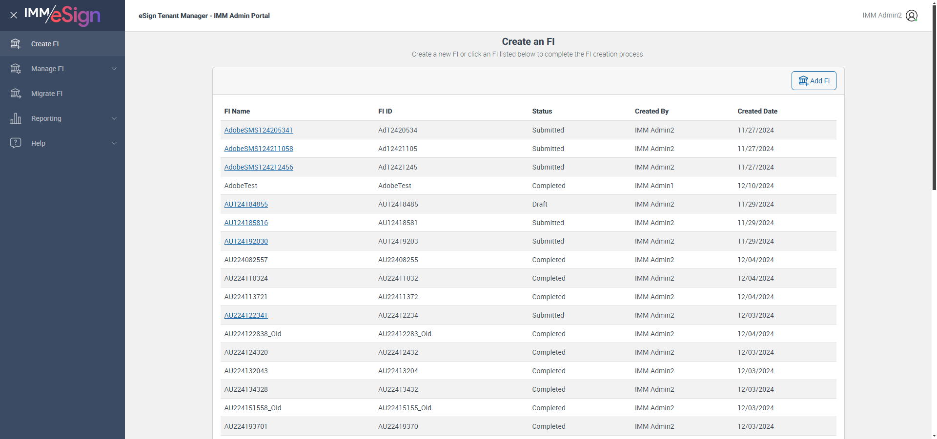Click the IMM eSign logo
937x439 pixels.
62,15
